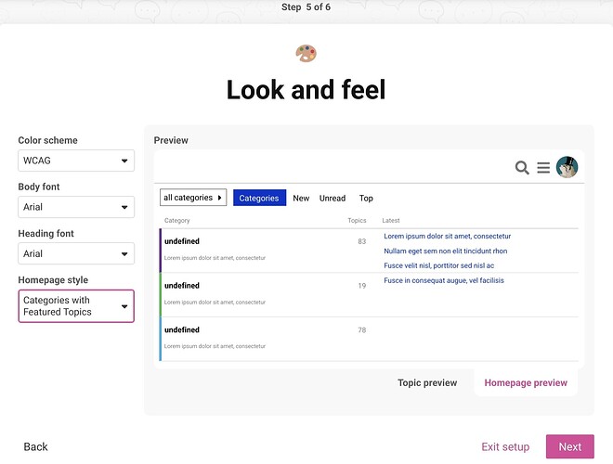The width and height of the screenshot is (613, 464).
Task: Switch to Homepage preview
Action: [526, 382]
